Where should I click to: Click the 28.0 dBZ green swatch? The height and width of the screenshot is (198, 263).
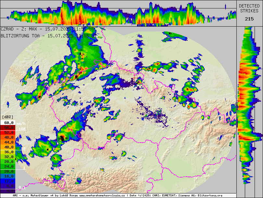click(8, 162)
